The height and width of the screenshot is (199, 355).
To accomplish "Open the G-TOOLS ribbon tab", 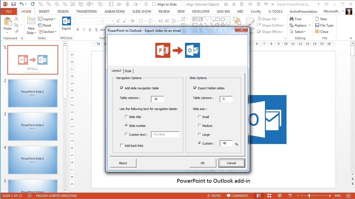I will point(275,11).
